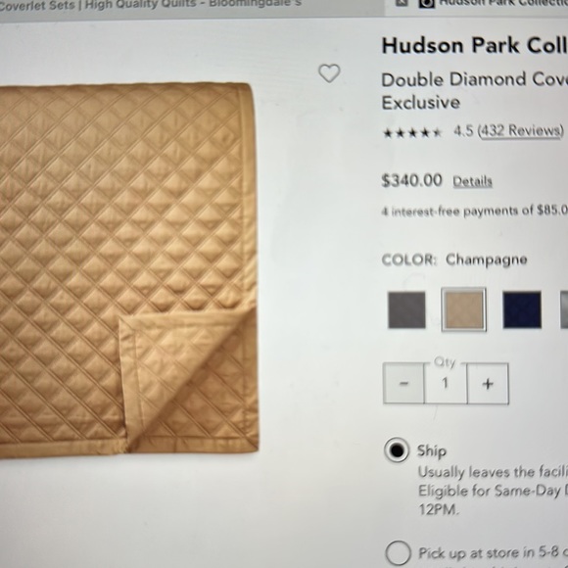Open the quilted coverlet product image

click(128, 268)
